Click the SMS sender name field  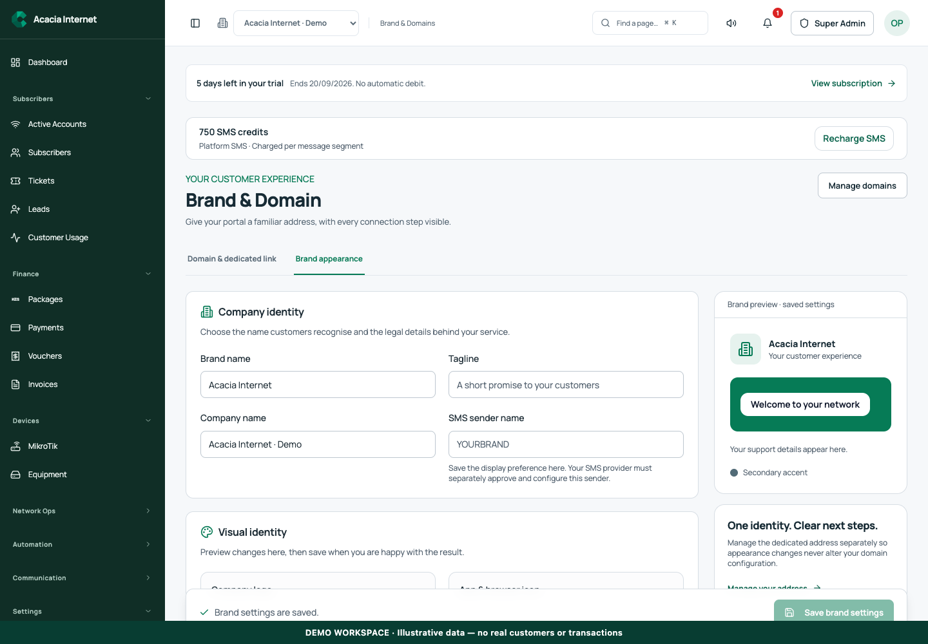pos(566,444)
